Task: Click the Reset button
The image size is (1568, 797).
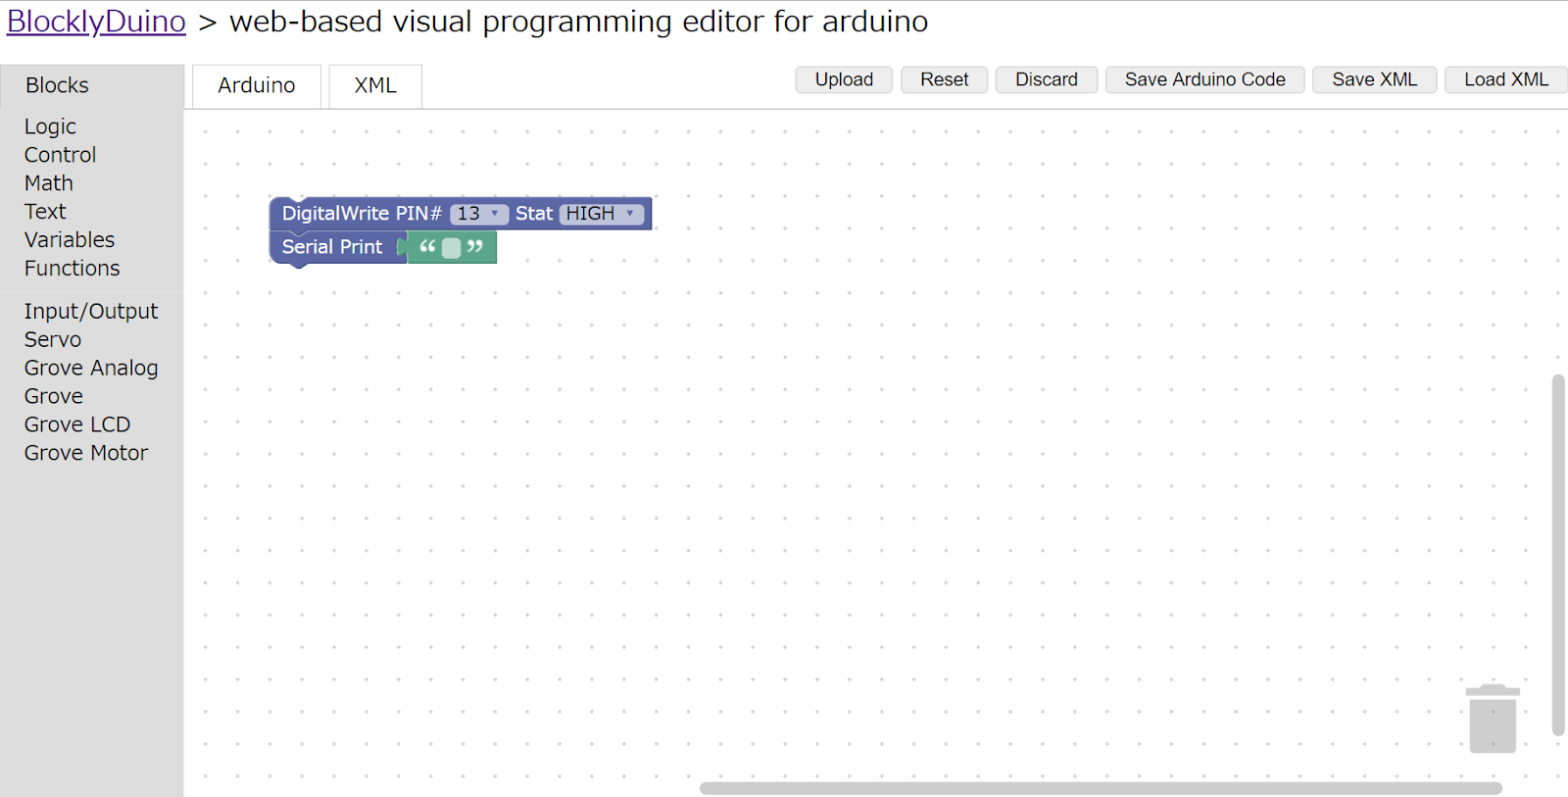Action: click(x=944, y=79)
